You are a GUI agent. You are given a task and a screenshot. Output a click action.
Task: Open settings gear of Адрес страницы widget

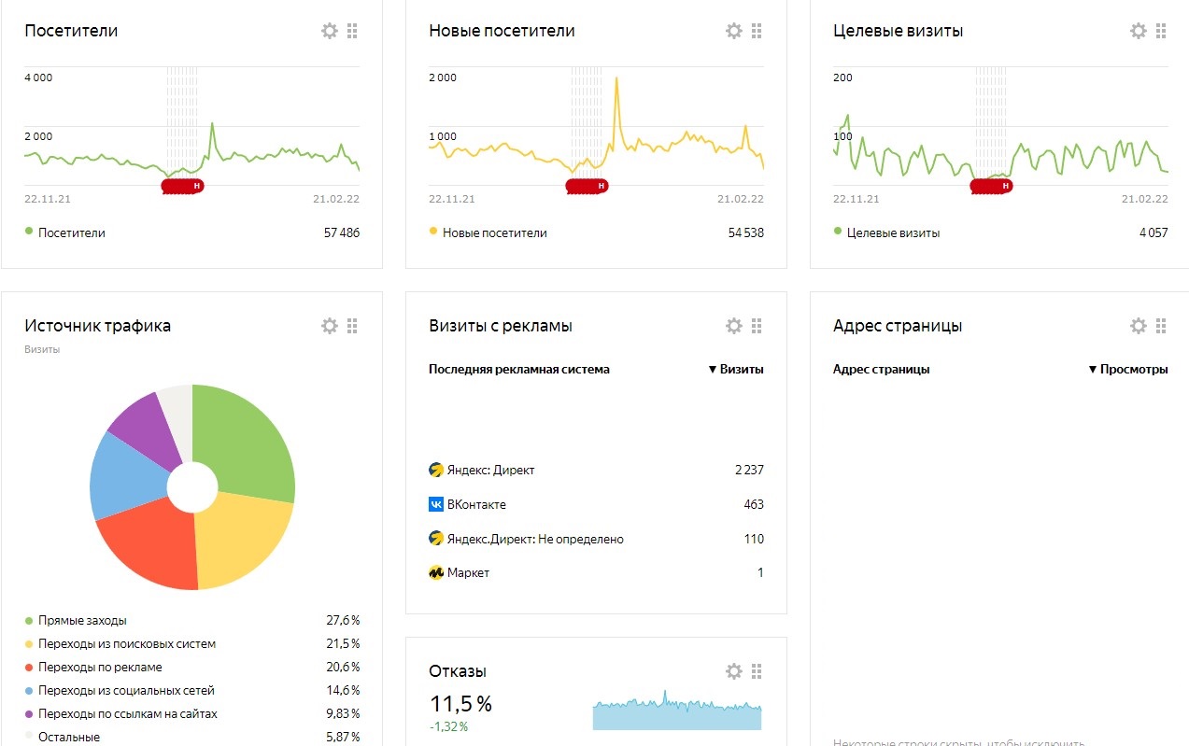click(1139, 326)
